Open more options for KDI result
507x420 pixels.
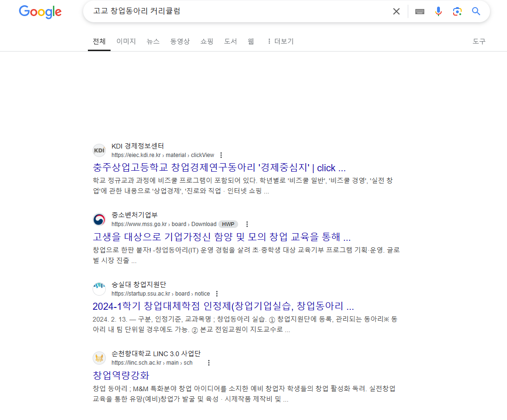pos(221,155)
